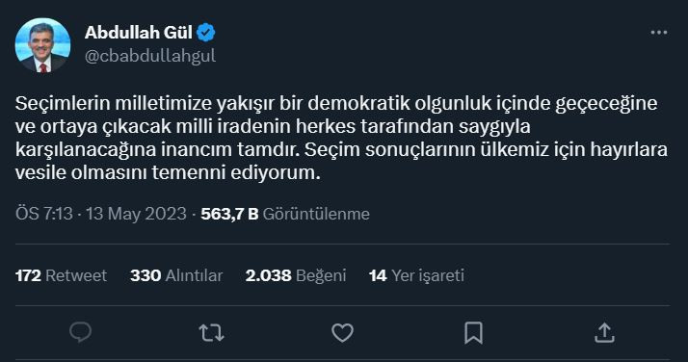Click the Görüntülenme label
The image size is (688, 362).
coord(316,214)
